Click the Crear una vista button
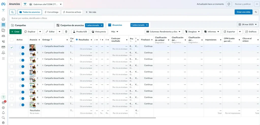This screenshot has height=125, width=260. tap(243, 12)
